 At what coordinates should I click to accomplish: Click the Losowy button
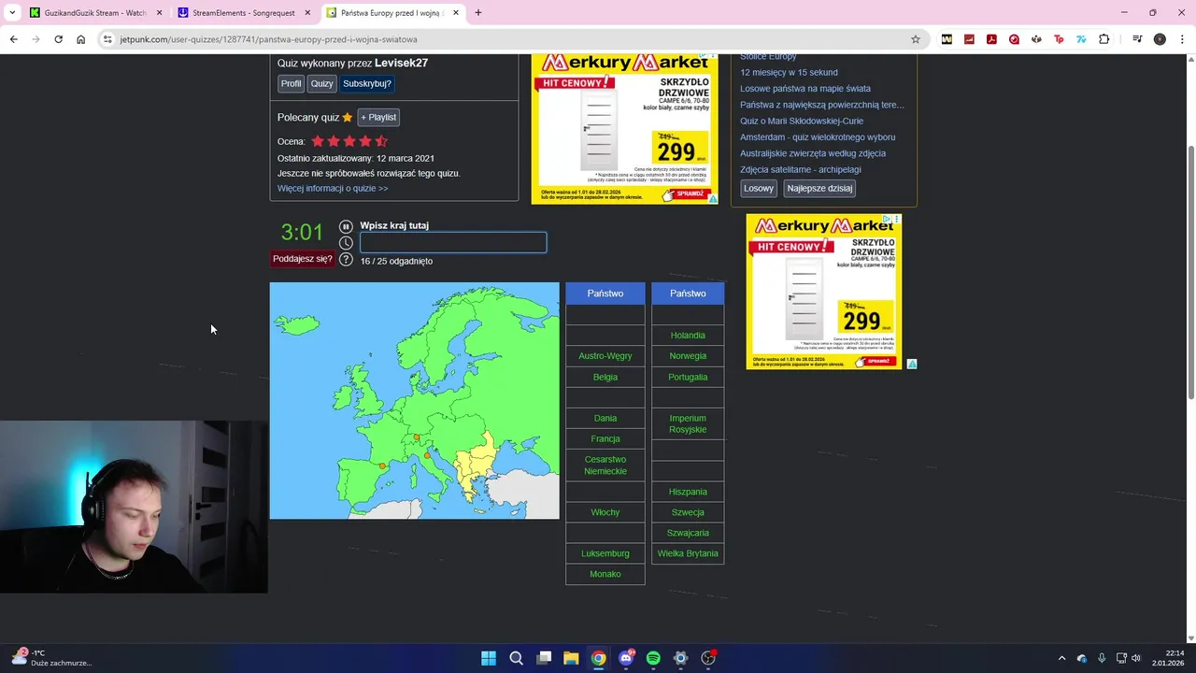tap(759, 188)
